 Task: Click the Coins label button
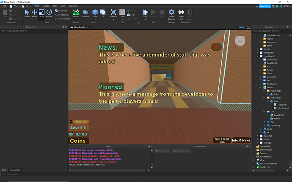pyautogui.click(x=78, y=141)
